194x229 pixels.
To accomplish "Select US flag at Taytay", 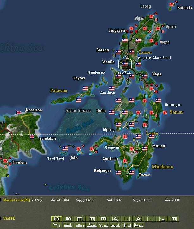I will coord(85,88).
